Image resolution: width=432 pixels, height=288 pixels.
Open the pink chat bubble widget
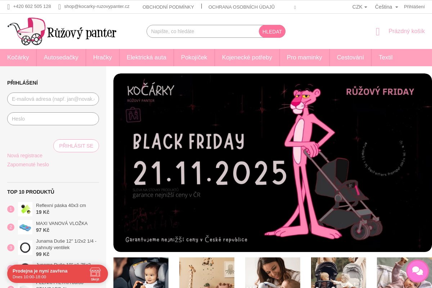[417, 271]
